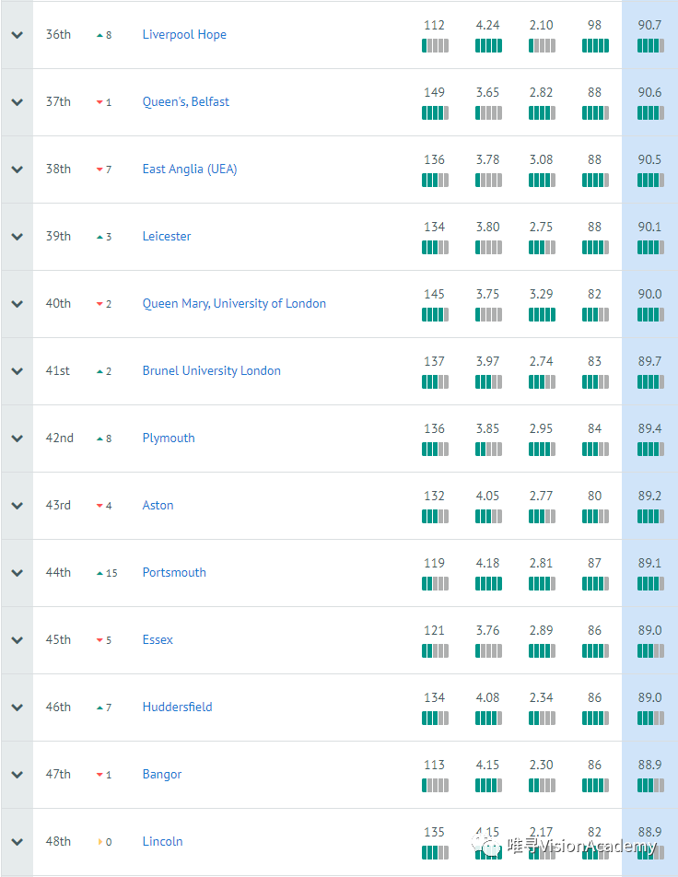Screen dimensions: 678x877
Task: Click the green up arrow beside Plymouth
Action: [x=99, y=439]
